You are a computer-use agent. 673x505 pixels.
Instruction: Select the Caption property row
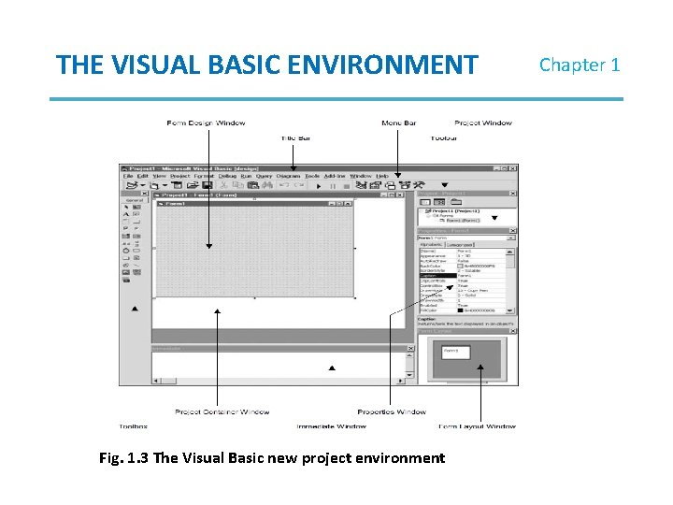[x=463, y=276]
